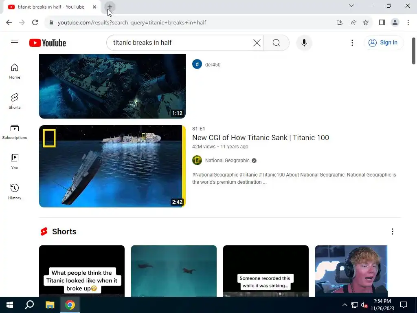
Task: Click the National Geographic channel avatar
Action: coord(197,160)
